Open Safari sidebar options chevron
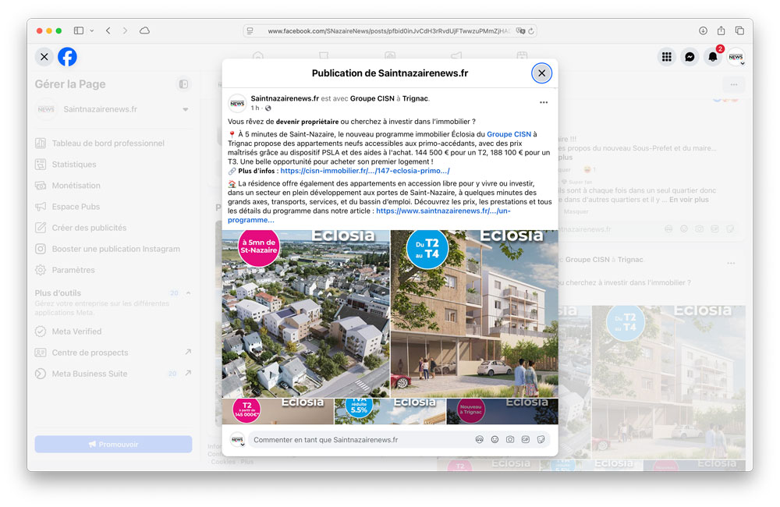 click(x=92, y=31)
